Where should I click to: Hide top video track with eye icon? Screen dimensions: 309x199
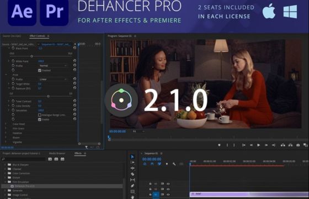(168, 184)
